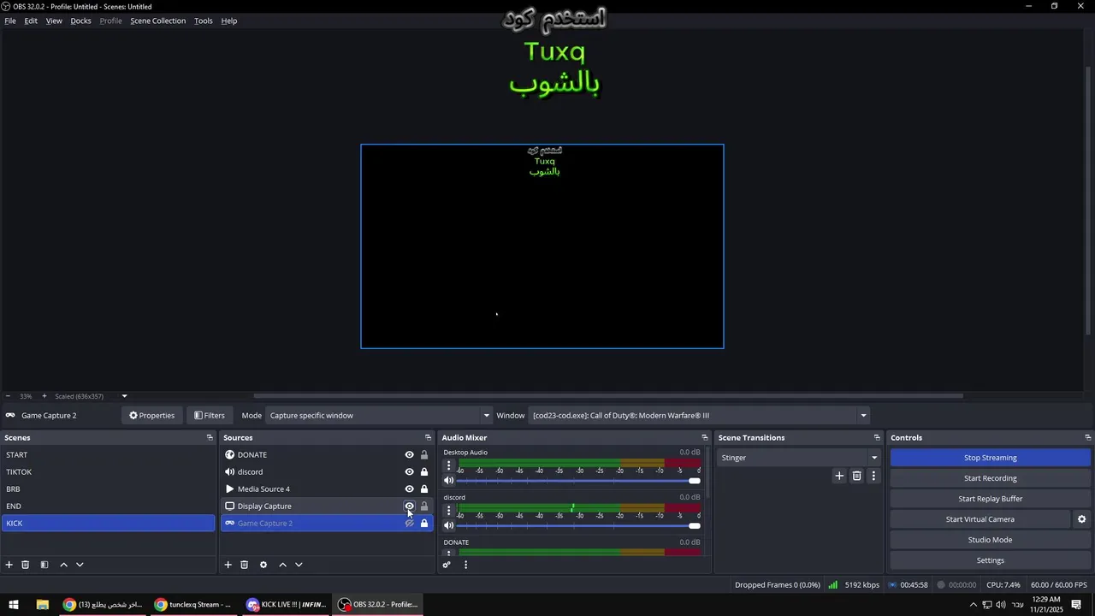Viewport: 1095px width, 616px height.
Task: Open Settings from Controls panel
Action: point(990,560)
